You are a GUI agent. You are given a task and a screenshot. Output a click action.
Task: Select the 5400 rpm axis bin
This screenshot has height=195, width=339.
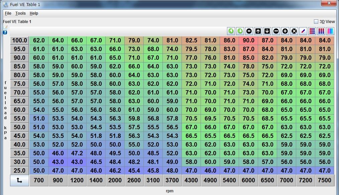coord(229,180)
